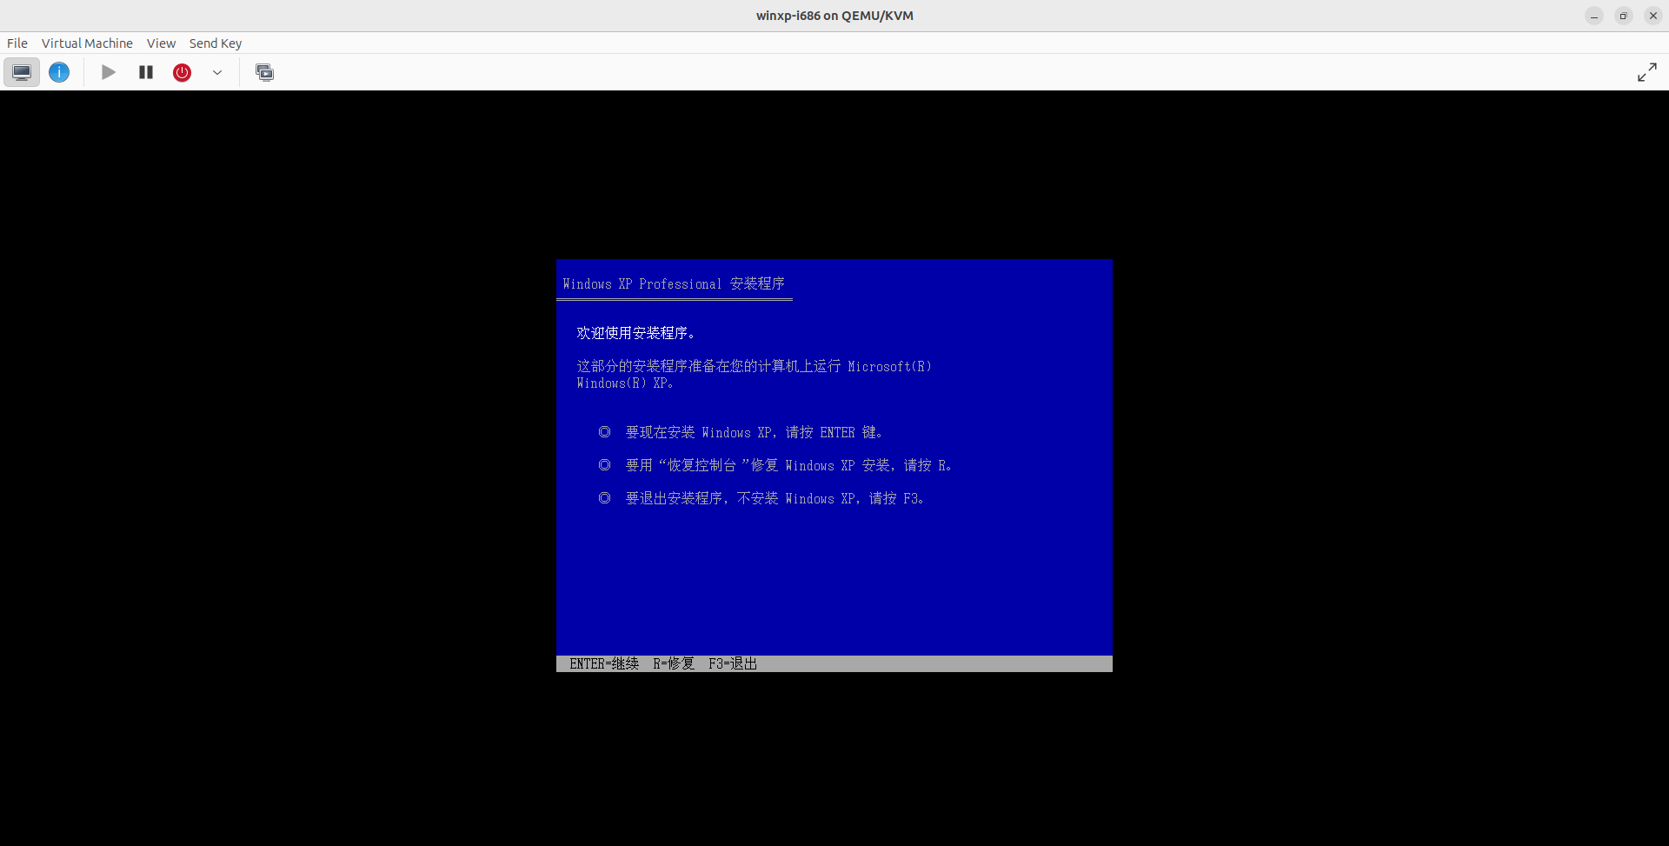Viewport: 1669px width, 846px height.
Task: Click the 'F3=退出' status bar entry
Action: tap(733, 663)
